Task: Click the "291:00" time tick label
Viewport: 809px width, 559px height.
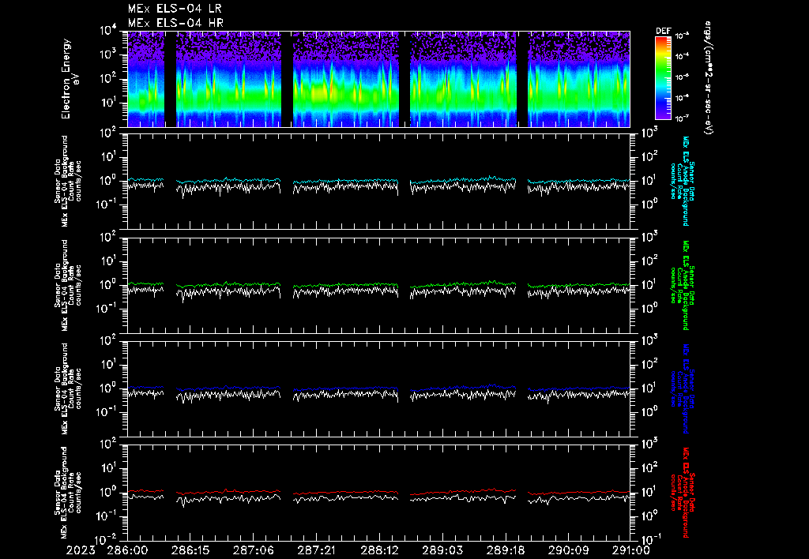Action: click(x=630, y=550)
